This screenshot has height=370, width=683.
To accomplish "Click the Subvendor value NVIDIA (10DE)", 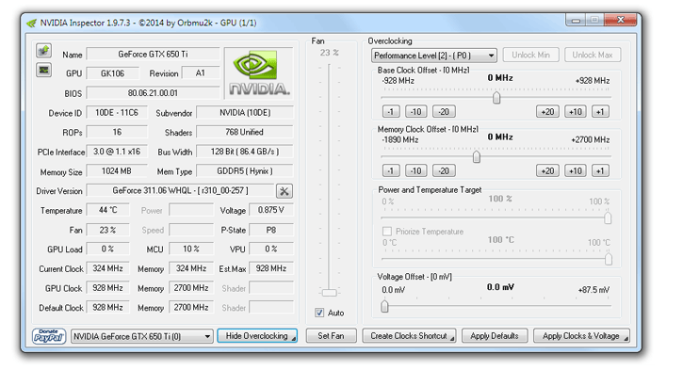I will pyautogui.click(x=245, y=112).
